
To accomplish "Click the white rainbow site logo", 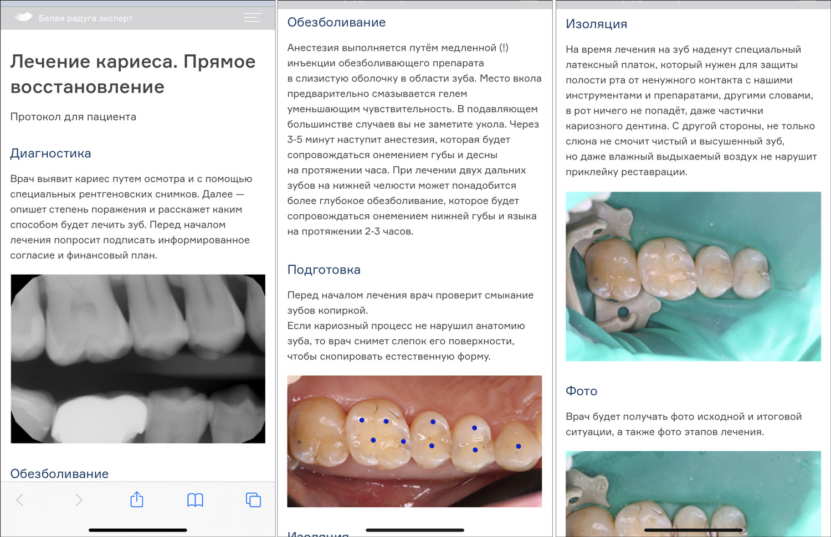I will [x=23, y=18].
